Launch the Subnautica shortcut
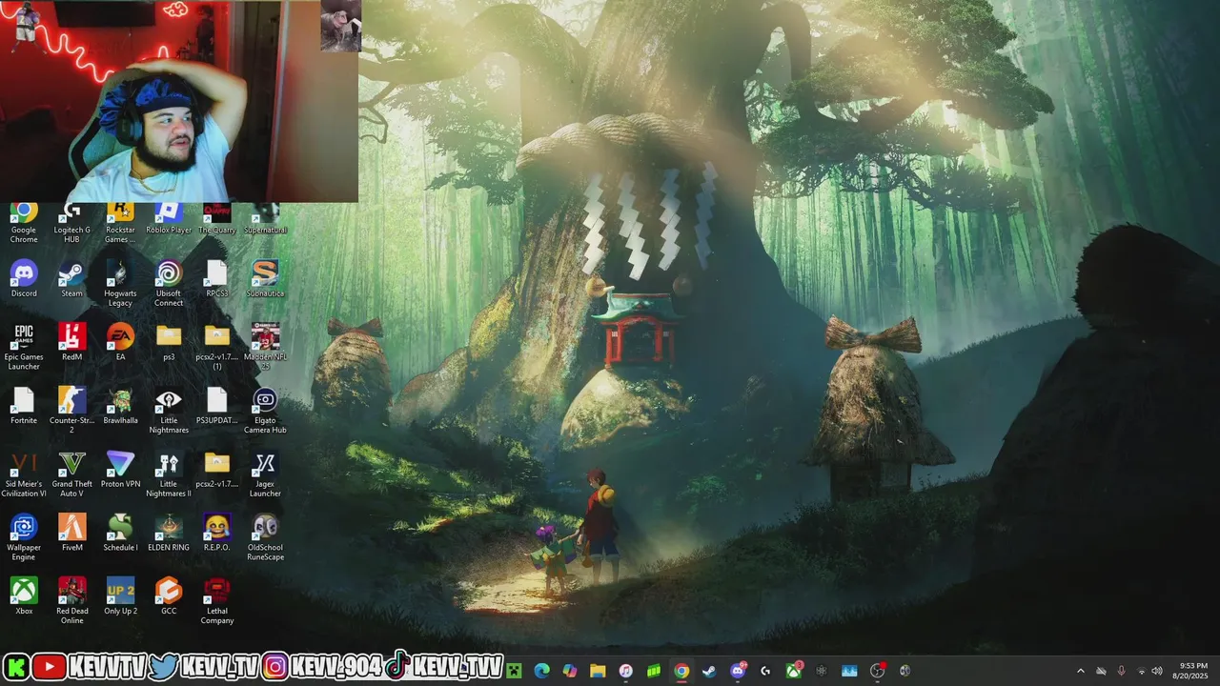 [x=265, y=279]
